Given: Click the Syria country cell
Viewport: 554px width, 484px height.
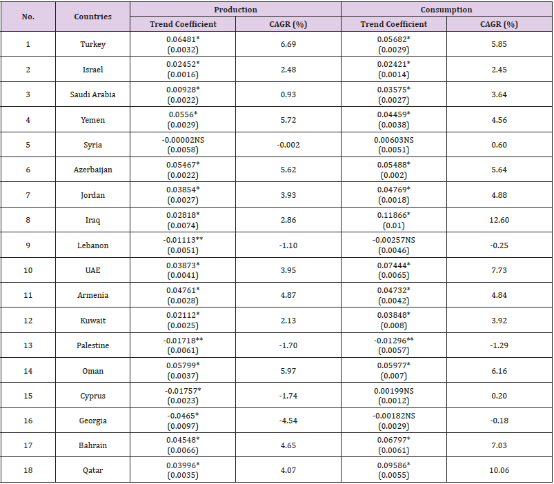Looking at the screenshot, I should pyautogui.click(x=92, y=145).
